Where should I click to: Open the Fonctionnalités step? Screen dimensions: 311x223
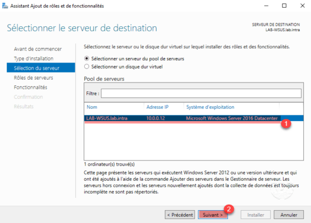(31, 88)
